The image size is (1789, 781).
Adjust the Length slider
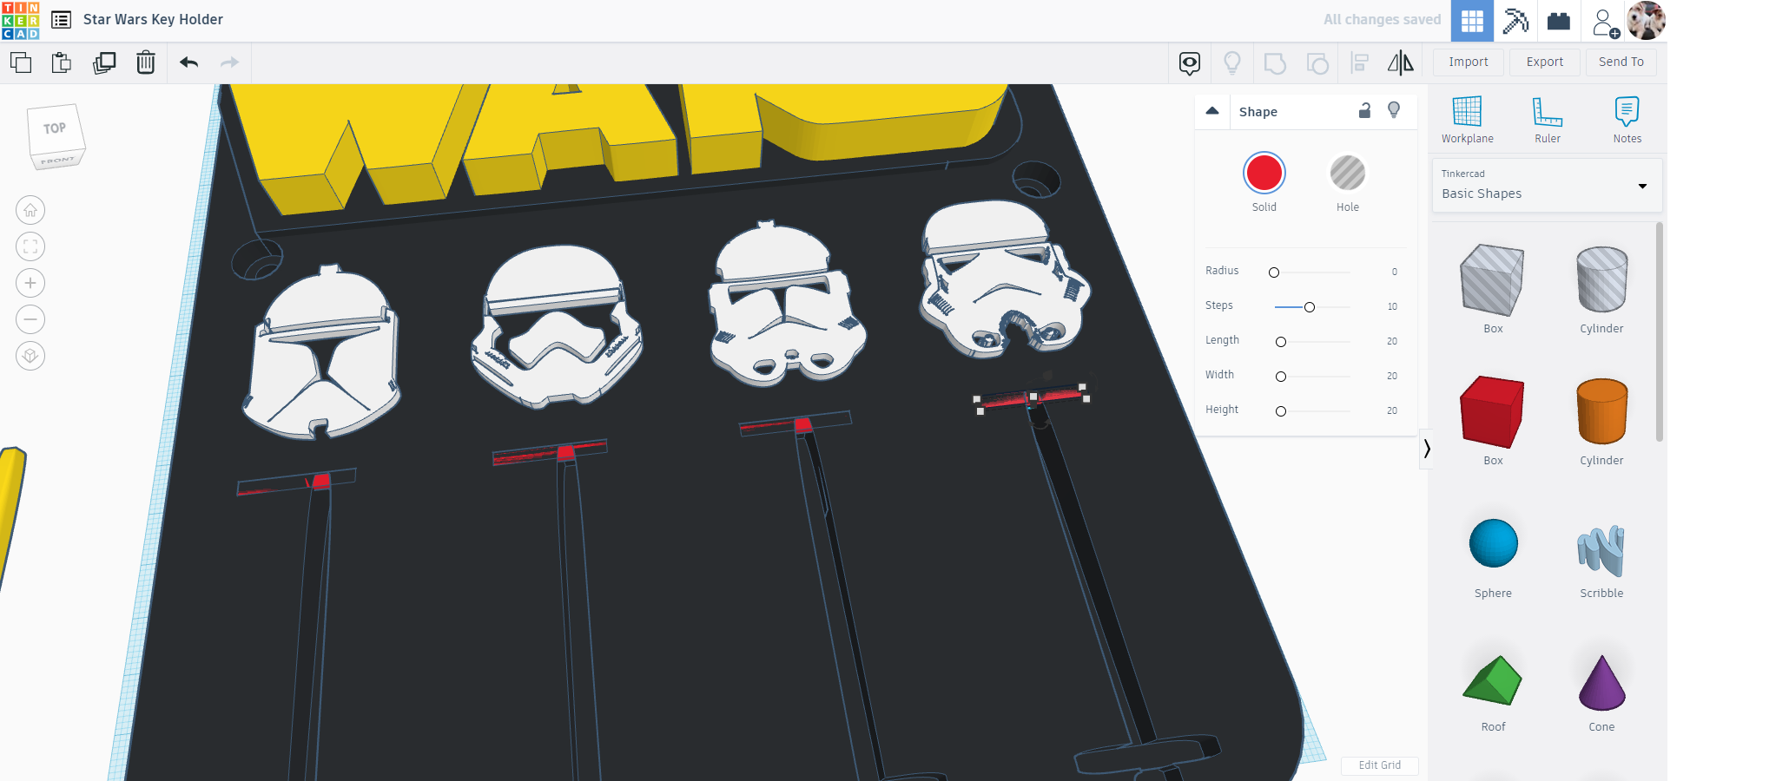pos(1281,342)
